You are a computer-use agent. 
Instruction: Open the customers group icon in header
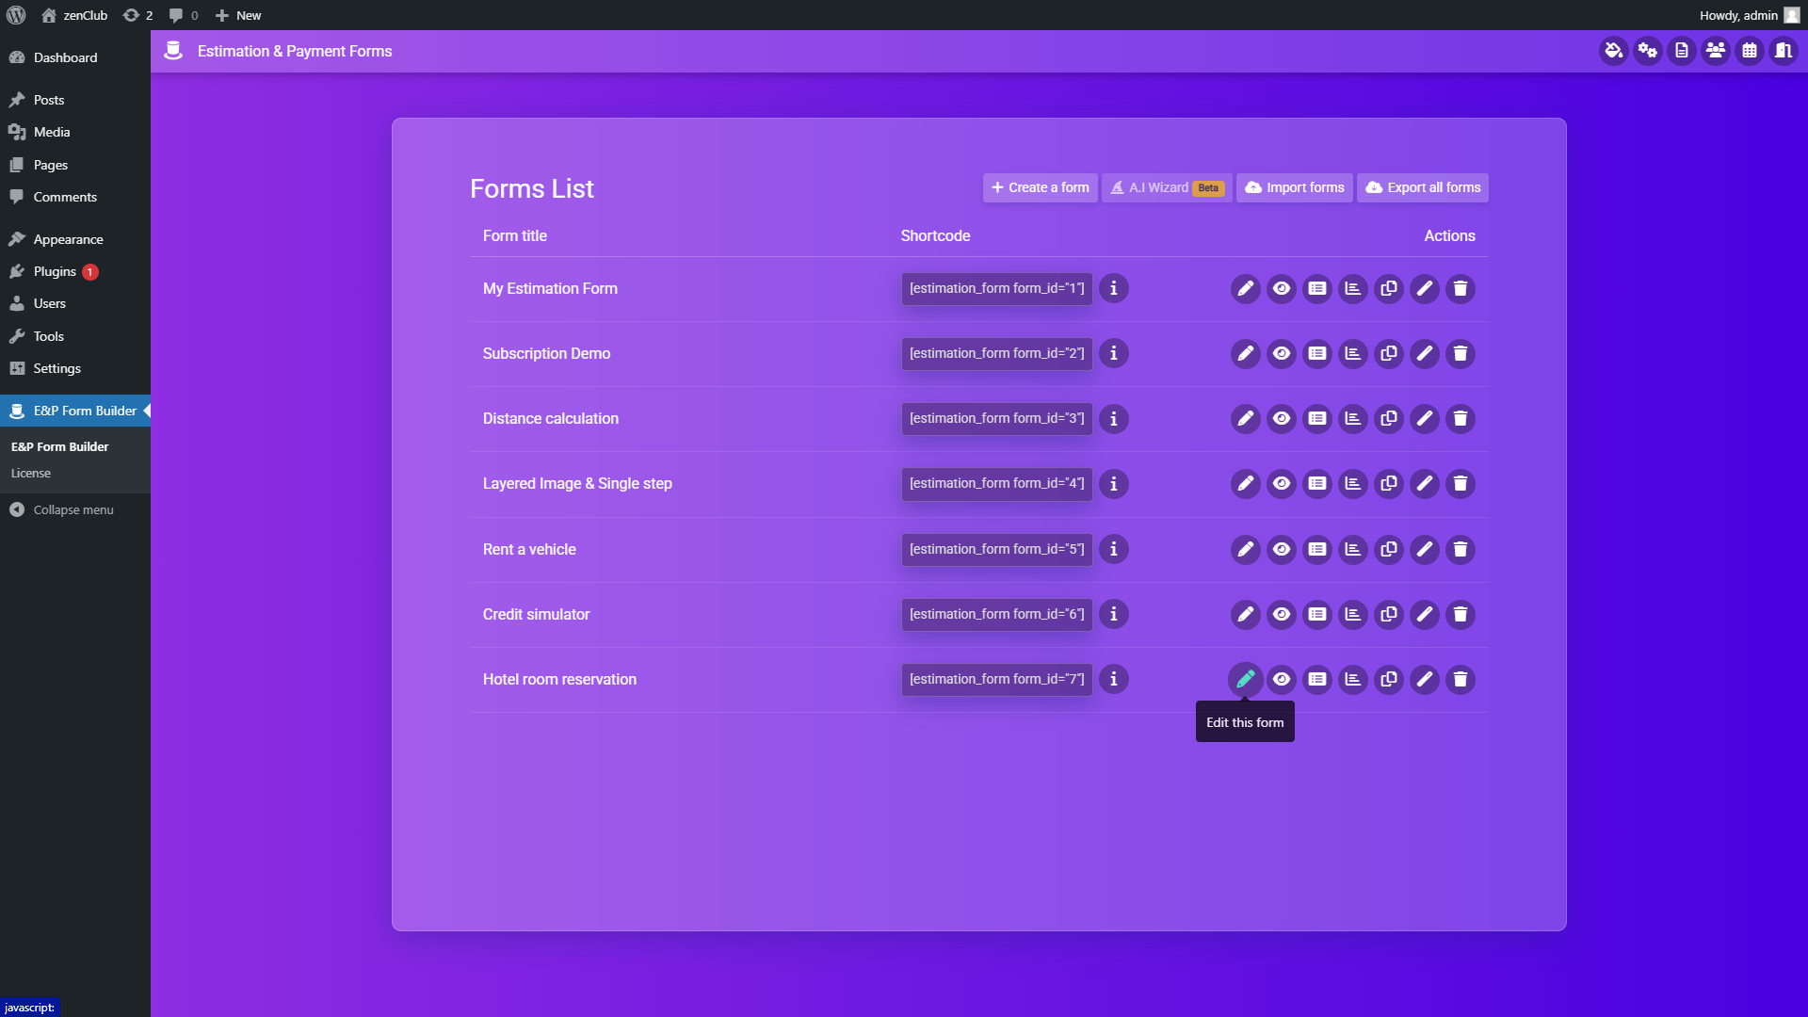click(x=1716, y=51)
